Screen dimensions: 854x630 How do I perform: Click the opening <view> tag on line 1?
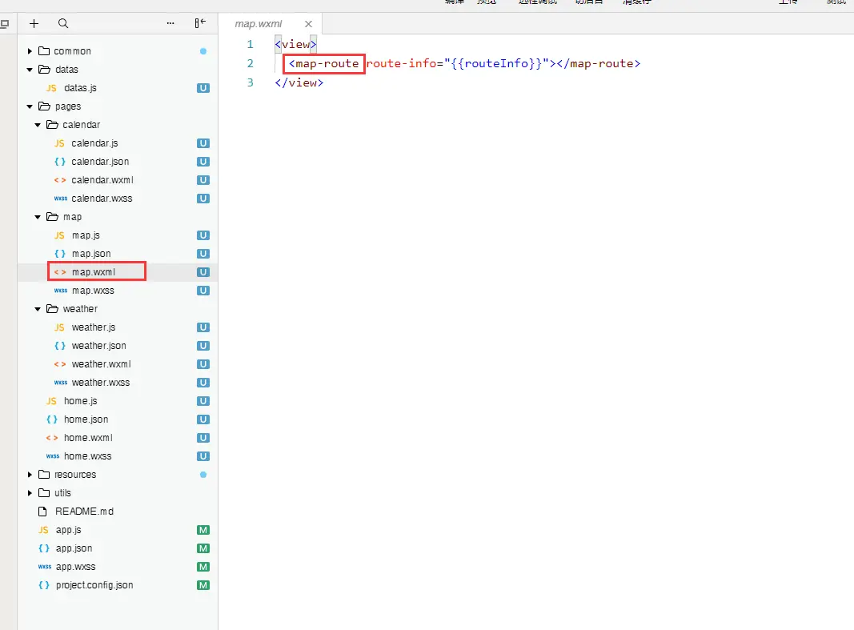coord(296,45)
